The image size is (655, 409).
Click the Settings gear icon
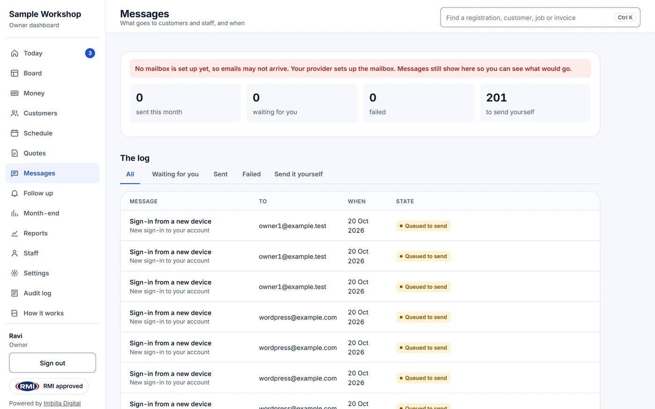[15, 273]
